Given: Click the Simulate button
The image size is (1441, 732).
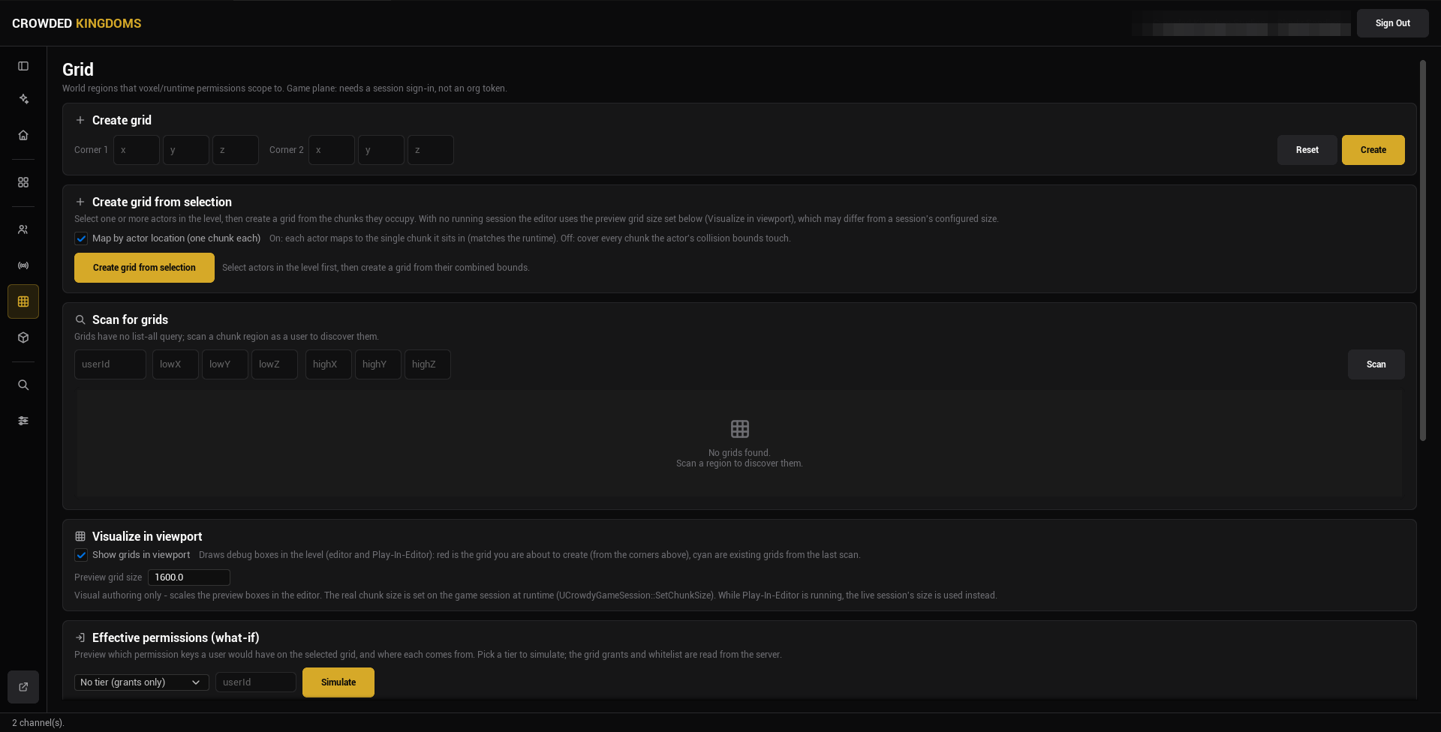Looking at the screenshot, I should 338,682.
